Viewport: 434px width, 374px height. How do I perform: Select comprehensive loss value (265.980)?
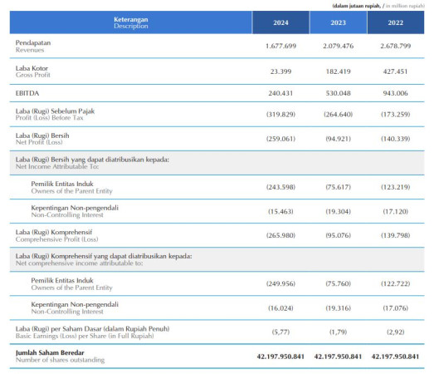tap(280, 235)
